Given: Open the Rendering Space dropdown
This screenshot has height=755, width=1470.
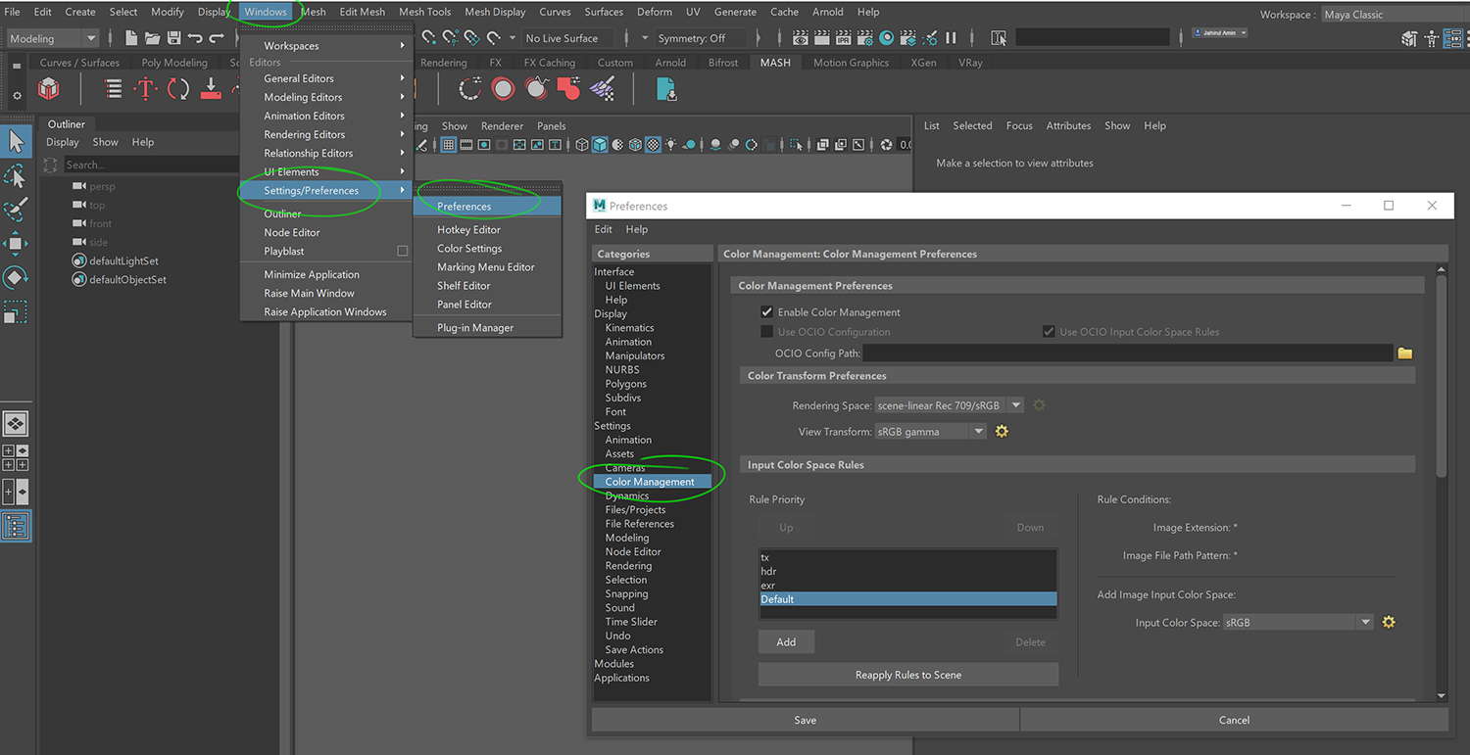Looking at the screenshot, I should coord(949,405).
